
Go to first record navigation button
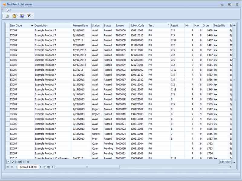click(8, 167)
